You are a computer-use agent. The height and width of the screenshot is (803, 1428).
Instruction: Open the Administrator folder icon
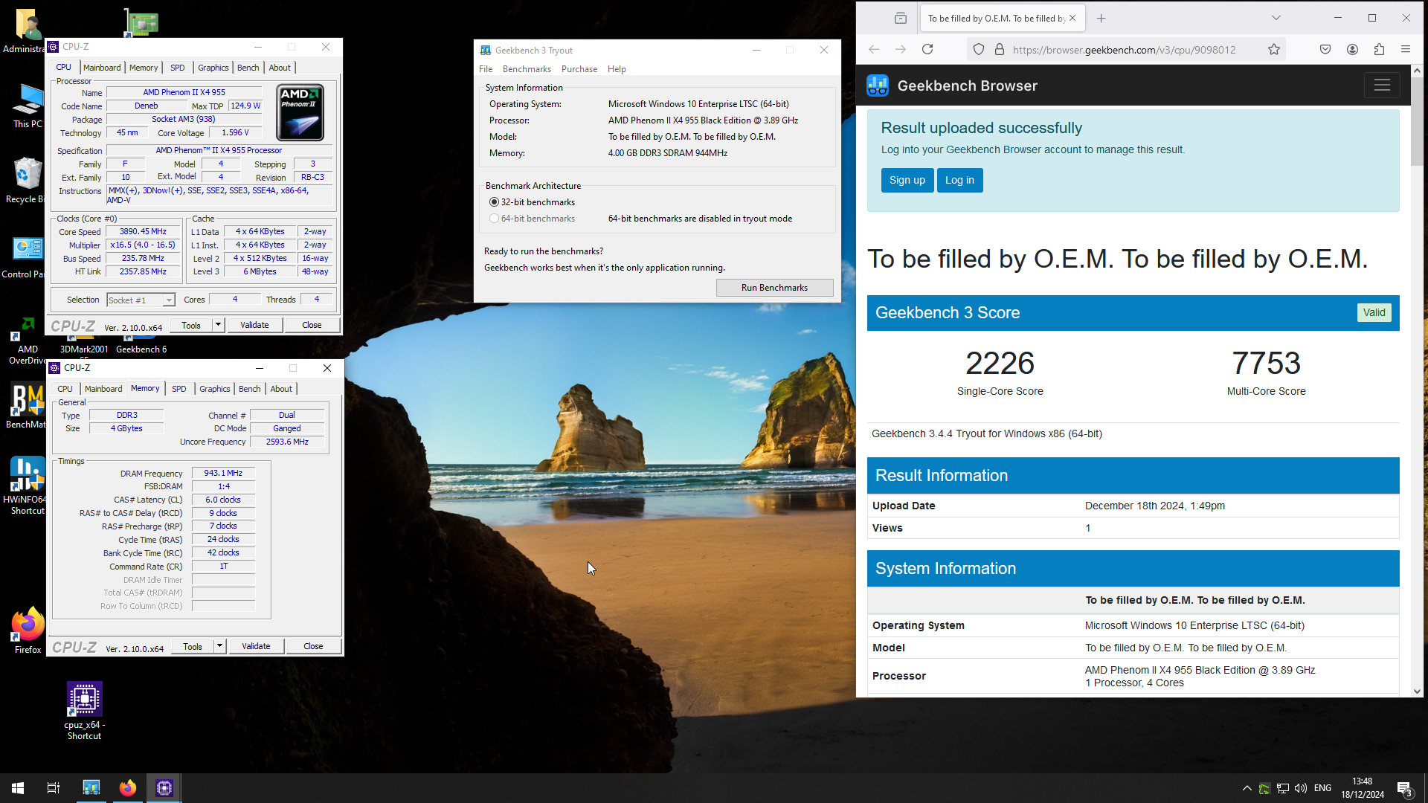(28, 30)
